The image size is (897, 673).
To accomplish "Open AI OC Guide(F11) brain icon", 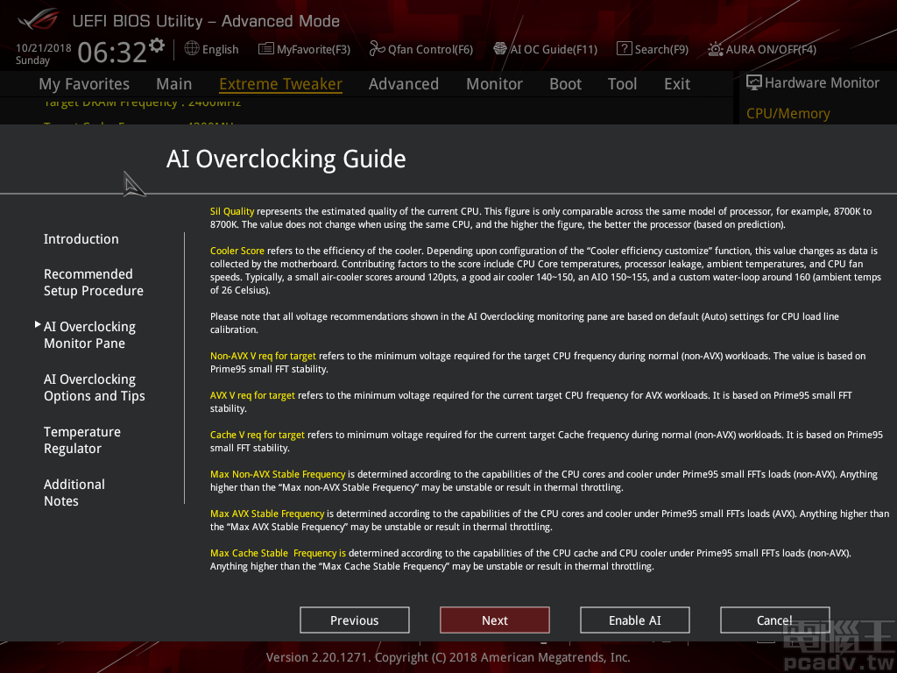I will pyautogui.click(x=500, y=49).
